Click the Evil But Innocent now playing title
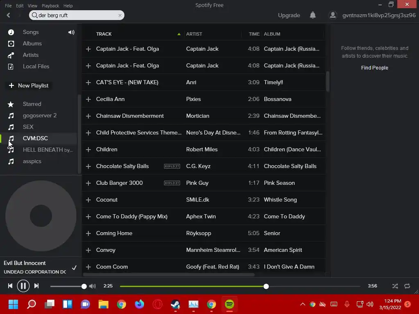This screenshot has height=314, width=419. 25,263
